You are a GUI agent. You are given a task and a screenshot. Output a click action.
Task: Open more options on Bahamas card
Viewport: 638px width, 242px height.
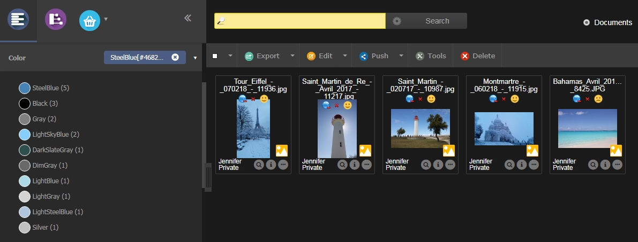617,165
